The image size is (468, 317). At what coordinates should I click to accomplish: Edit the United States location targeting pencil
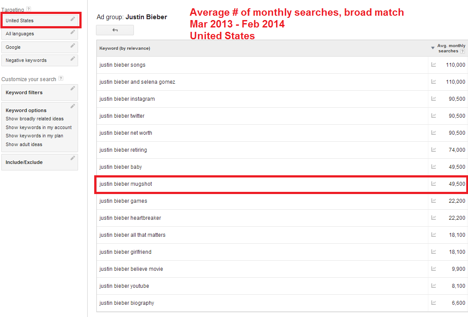(x=72, y=19)
